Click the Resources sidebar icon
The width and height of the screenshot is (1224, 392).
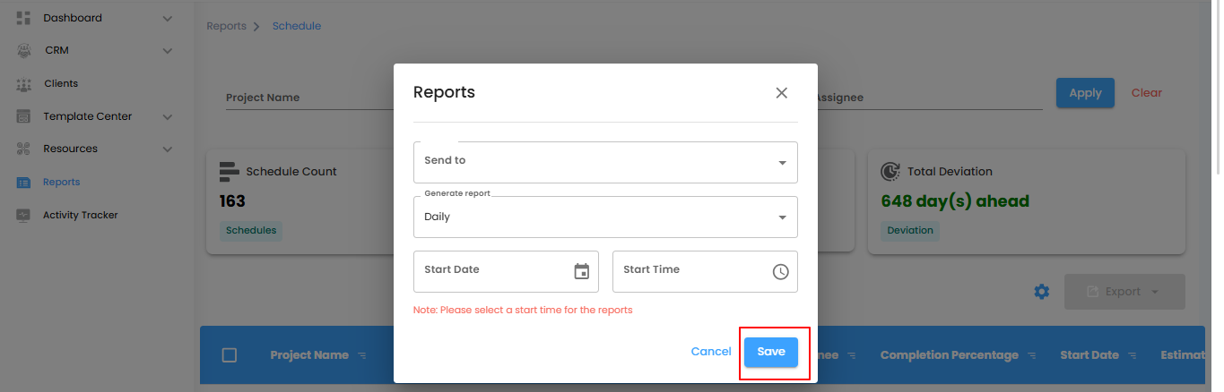point(24,149)
